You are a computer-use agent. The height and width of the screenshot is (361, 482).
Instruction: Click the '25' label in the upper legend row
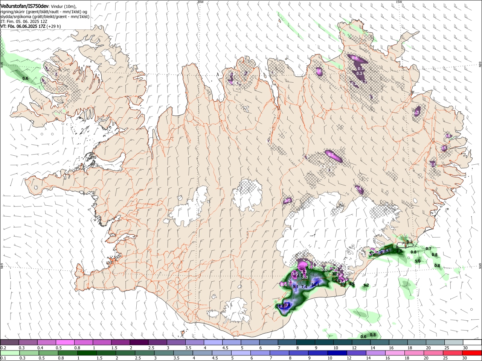click(446, 348)
